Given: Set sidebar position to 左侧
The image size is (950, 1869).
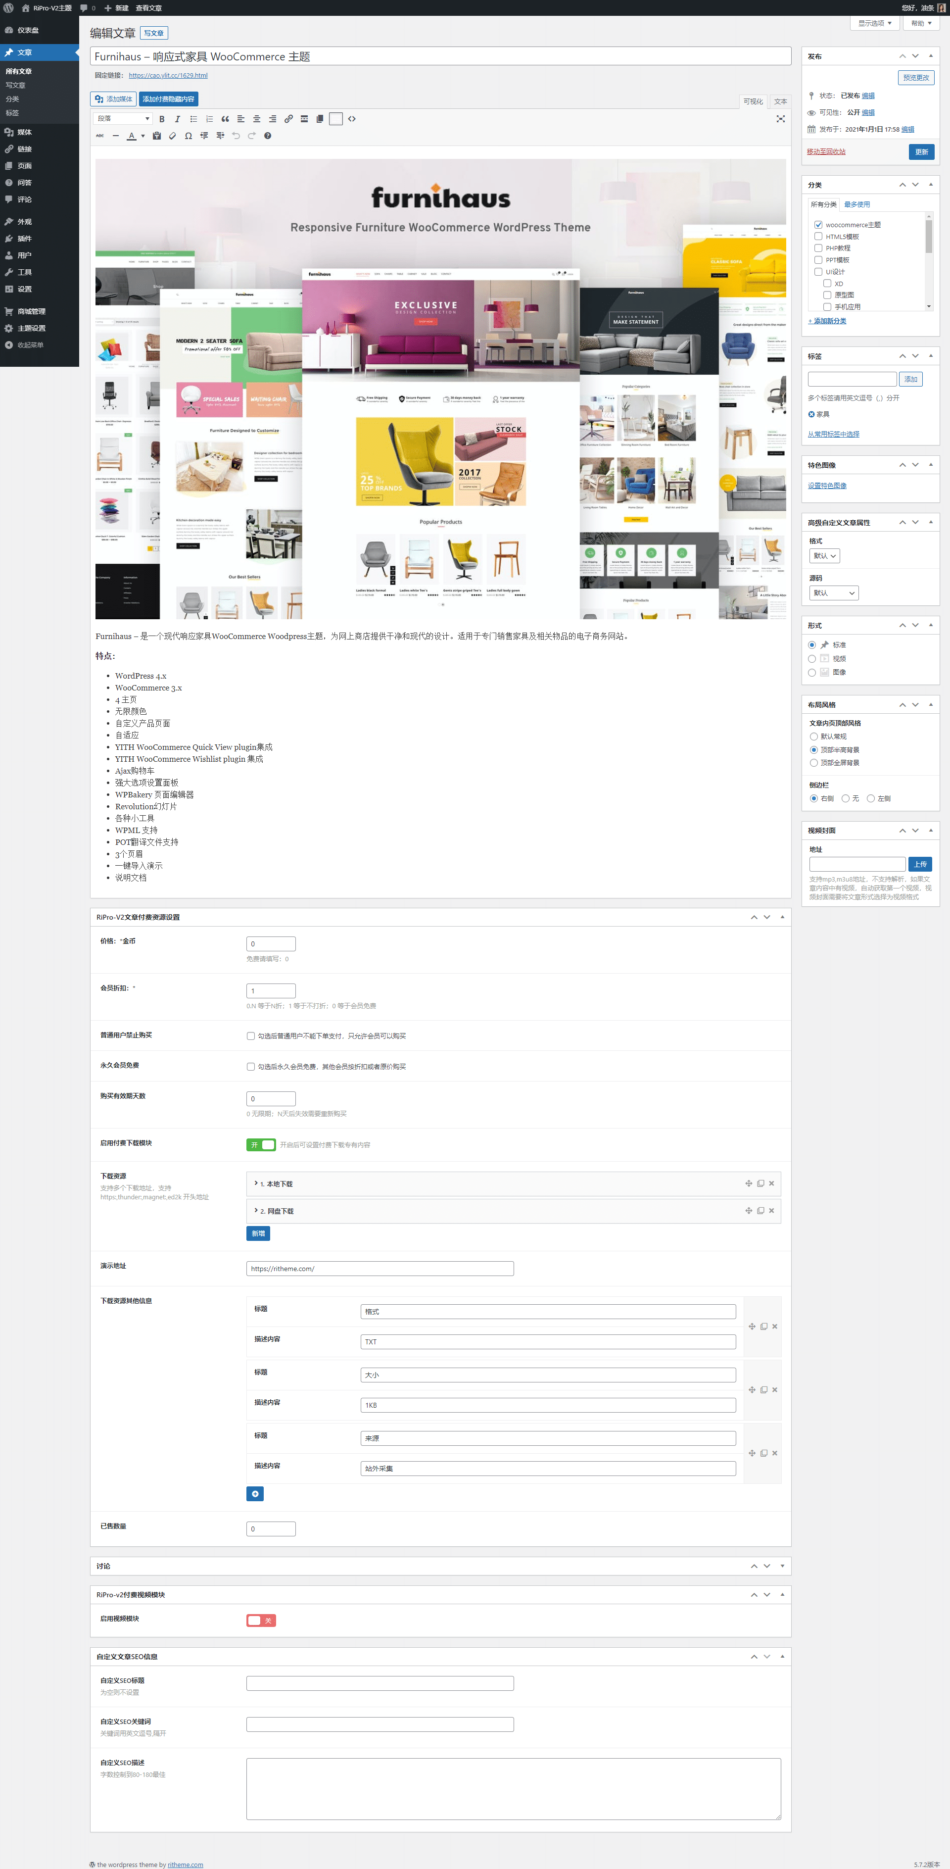Looking at the screenshot, I should click(871, 798).
